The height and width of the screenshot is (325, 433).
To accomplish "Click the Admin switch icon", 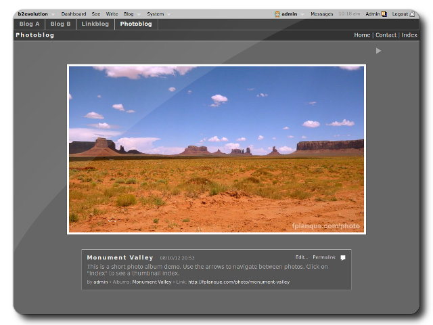I will tap(384, 14).
